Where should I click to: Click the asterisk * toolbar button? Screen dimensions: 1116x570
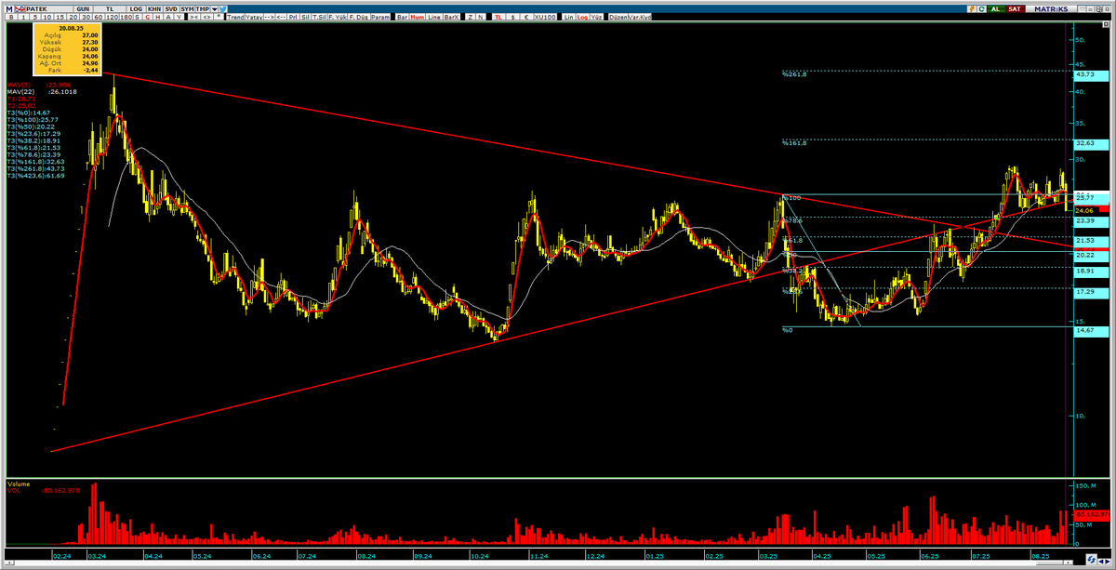click(219, 17)
